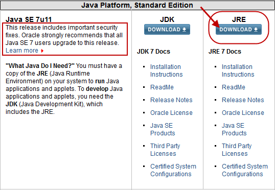Image resolution: width=275 pixels, height=190 pixels.
Task: Click the JDK Download button
Action: [x=167, y=29]
